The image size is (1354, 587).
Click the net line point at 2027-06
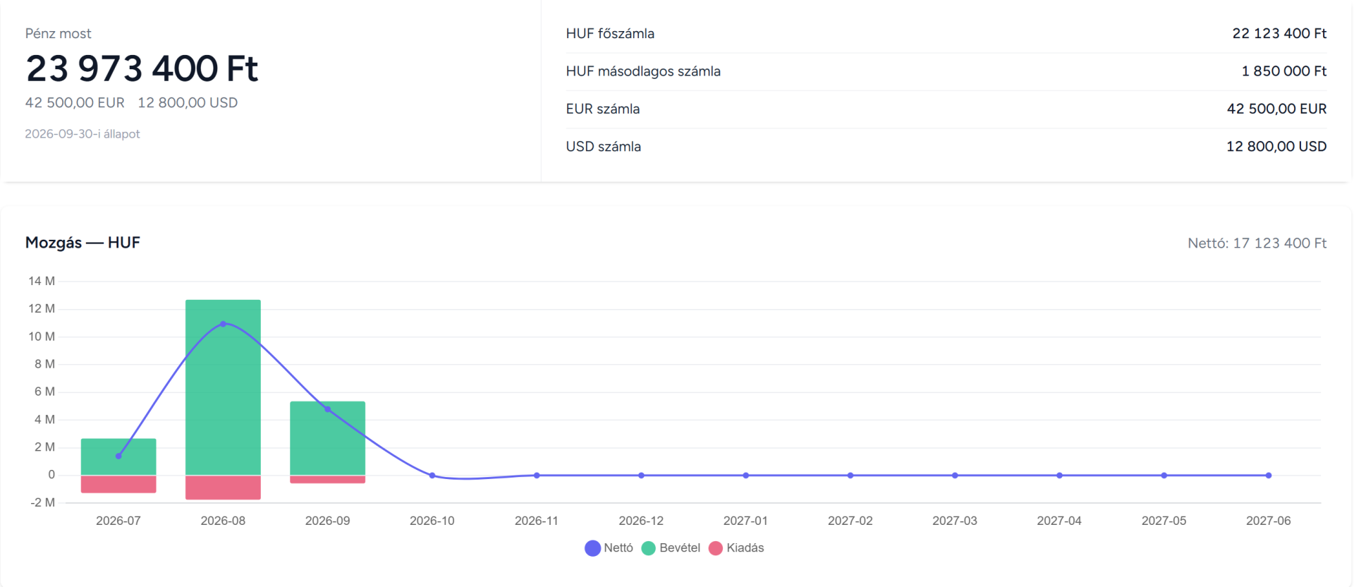pyautogui.click(x=1269, y=476)
